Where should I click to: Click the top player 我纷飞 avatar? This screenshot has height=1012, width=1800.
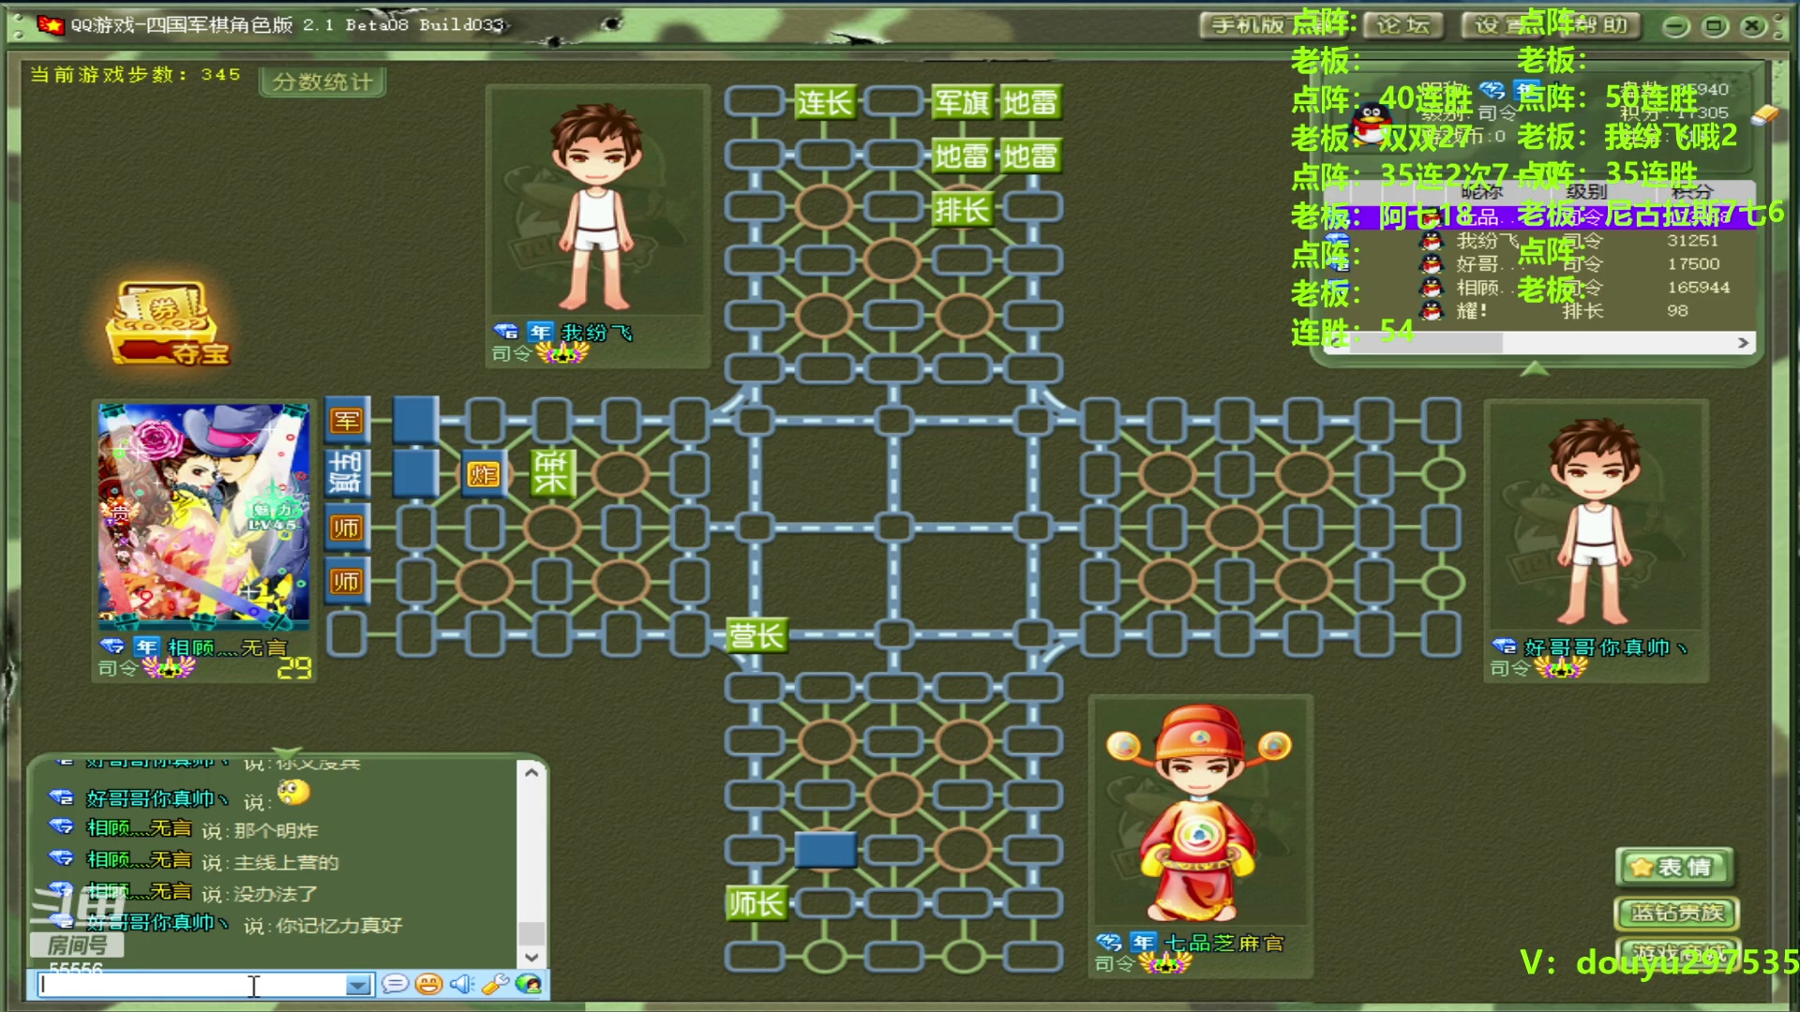(597, 206)
